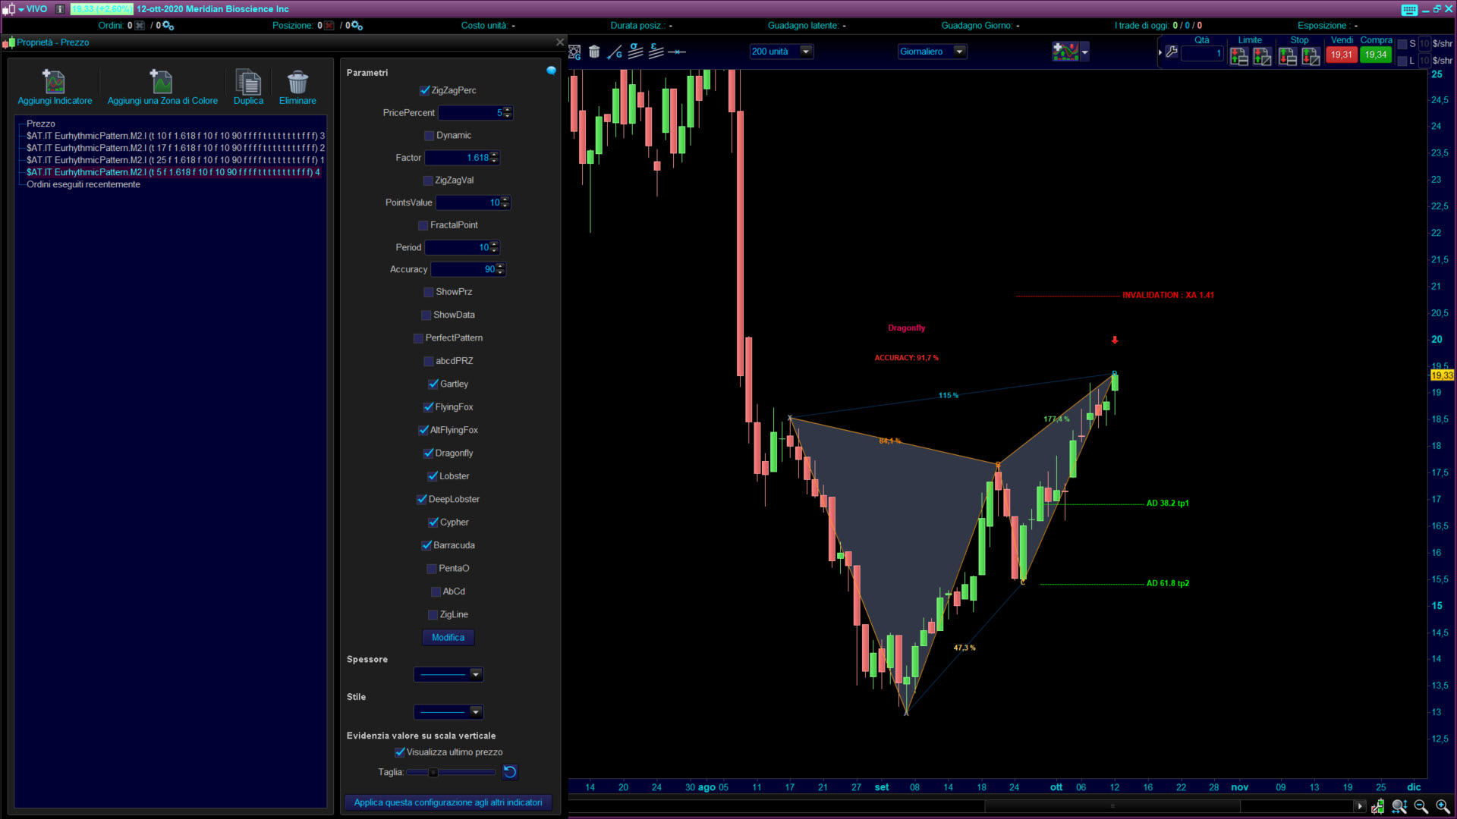1457x819 pixels.
Task: Click the zoom in magnifier icon
Action: click(1443, 807)
